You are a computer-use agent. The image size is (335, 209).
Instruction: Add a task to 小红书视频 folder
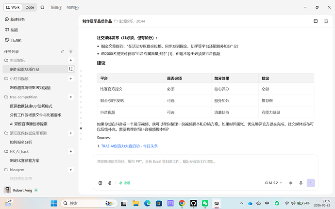point(71,79)
